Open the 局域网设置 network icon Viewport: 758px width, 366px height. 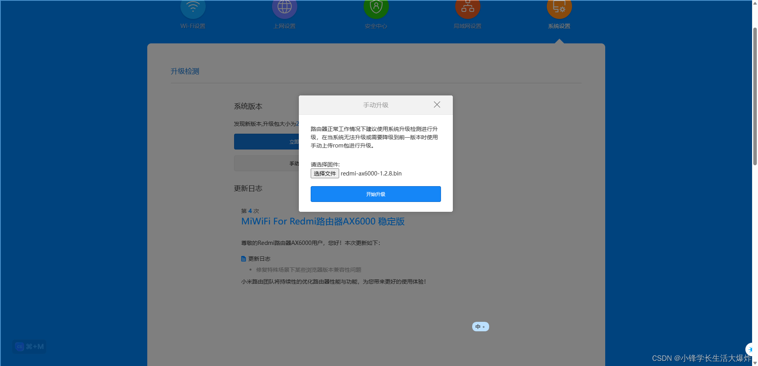pos(468,8)
